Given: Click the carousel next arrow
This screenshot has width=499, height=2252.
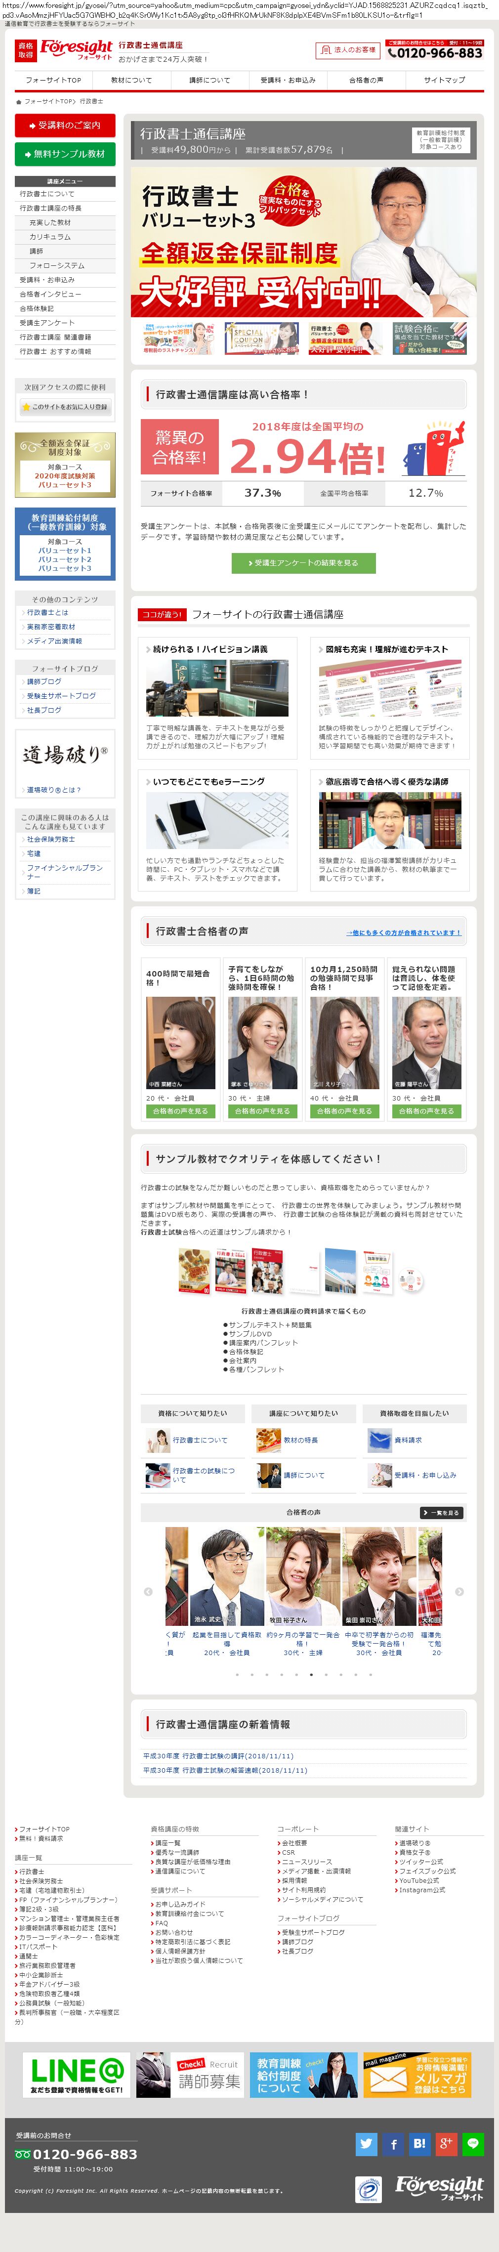Looking at the screenshot, I should click(x=459, y=1591).
